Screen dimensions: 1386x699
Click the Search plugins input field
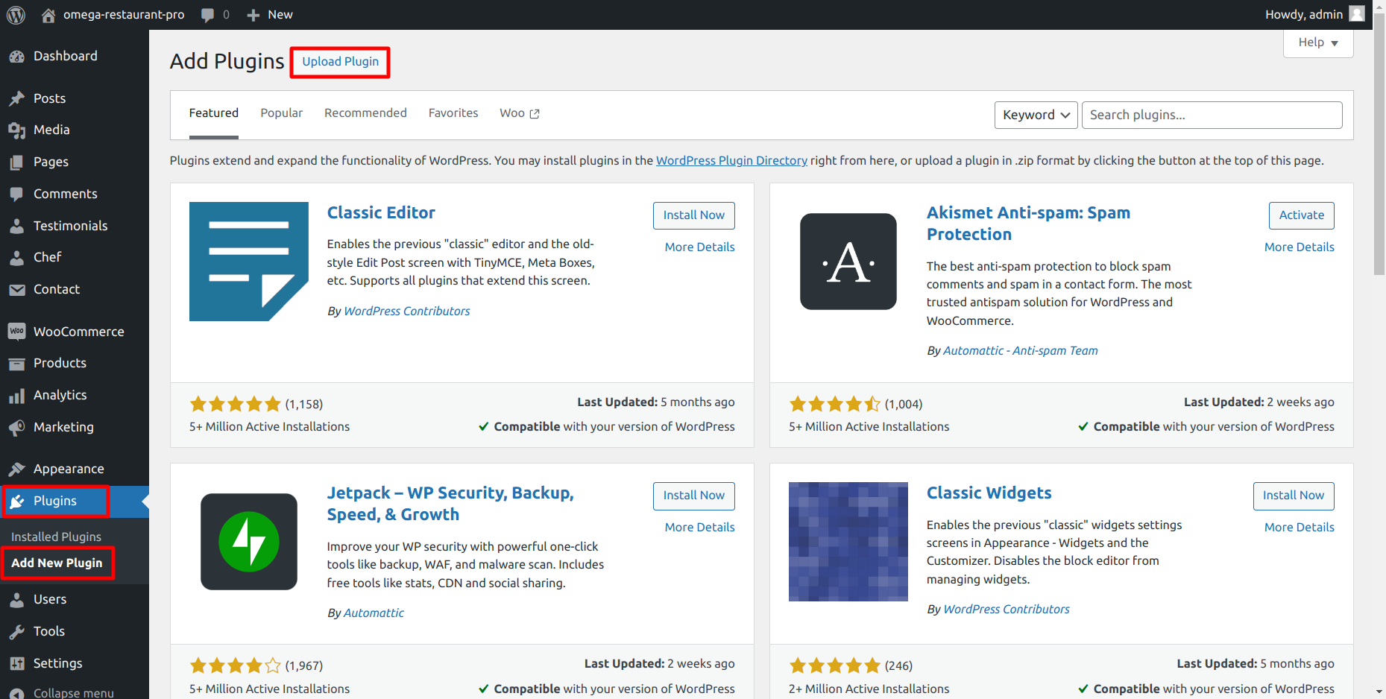[x=1212, y=115]
